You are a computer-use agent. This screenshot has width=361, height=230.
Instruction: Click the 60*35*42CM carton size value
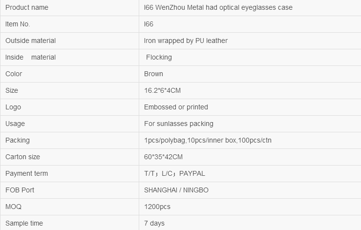[x=163, y=157]
